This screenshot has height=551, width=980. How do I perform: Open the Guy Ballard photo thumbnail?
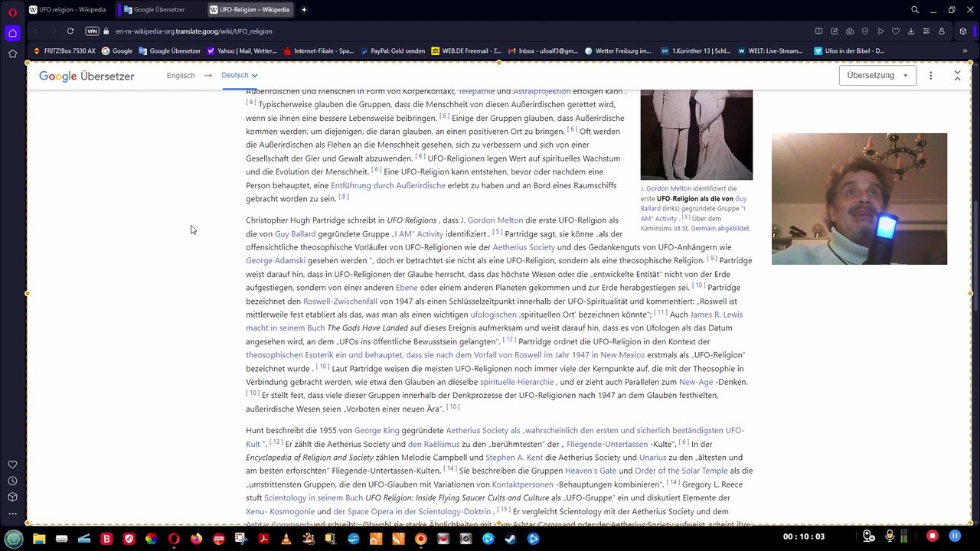[x=696, y=135]
